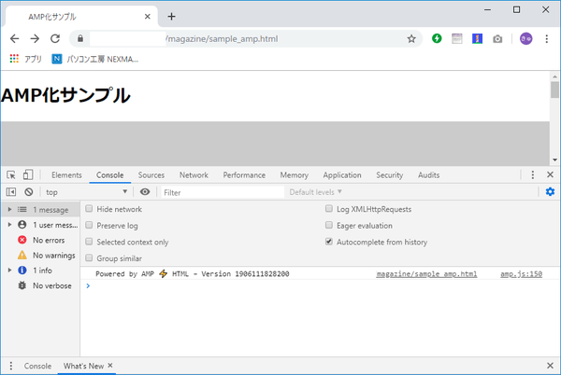
Task: Enable the Hide network checkbox
Action: pyautogui.click(x=90, y=210)
